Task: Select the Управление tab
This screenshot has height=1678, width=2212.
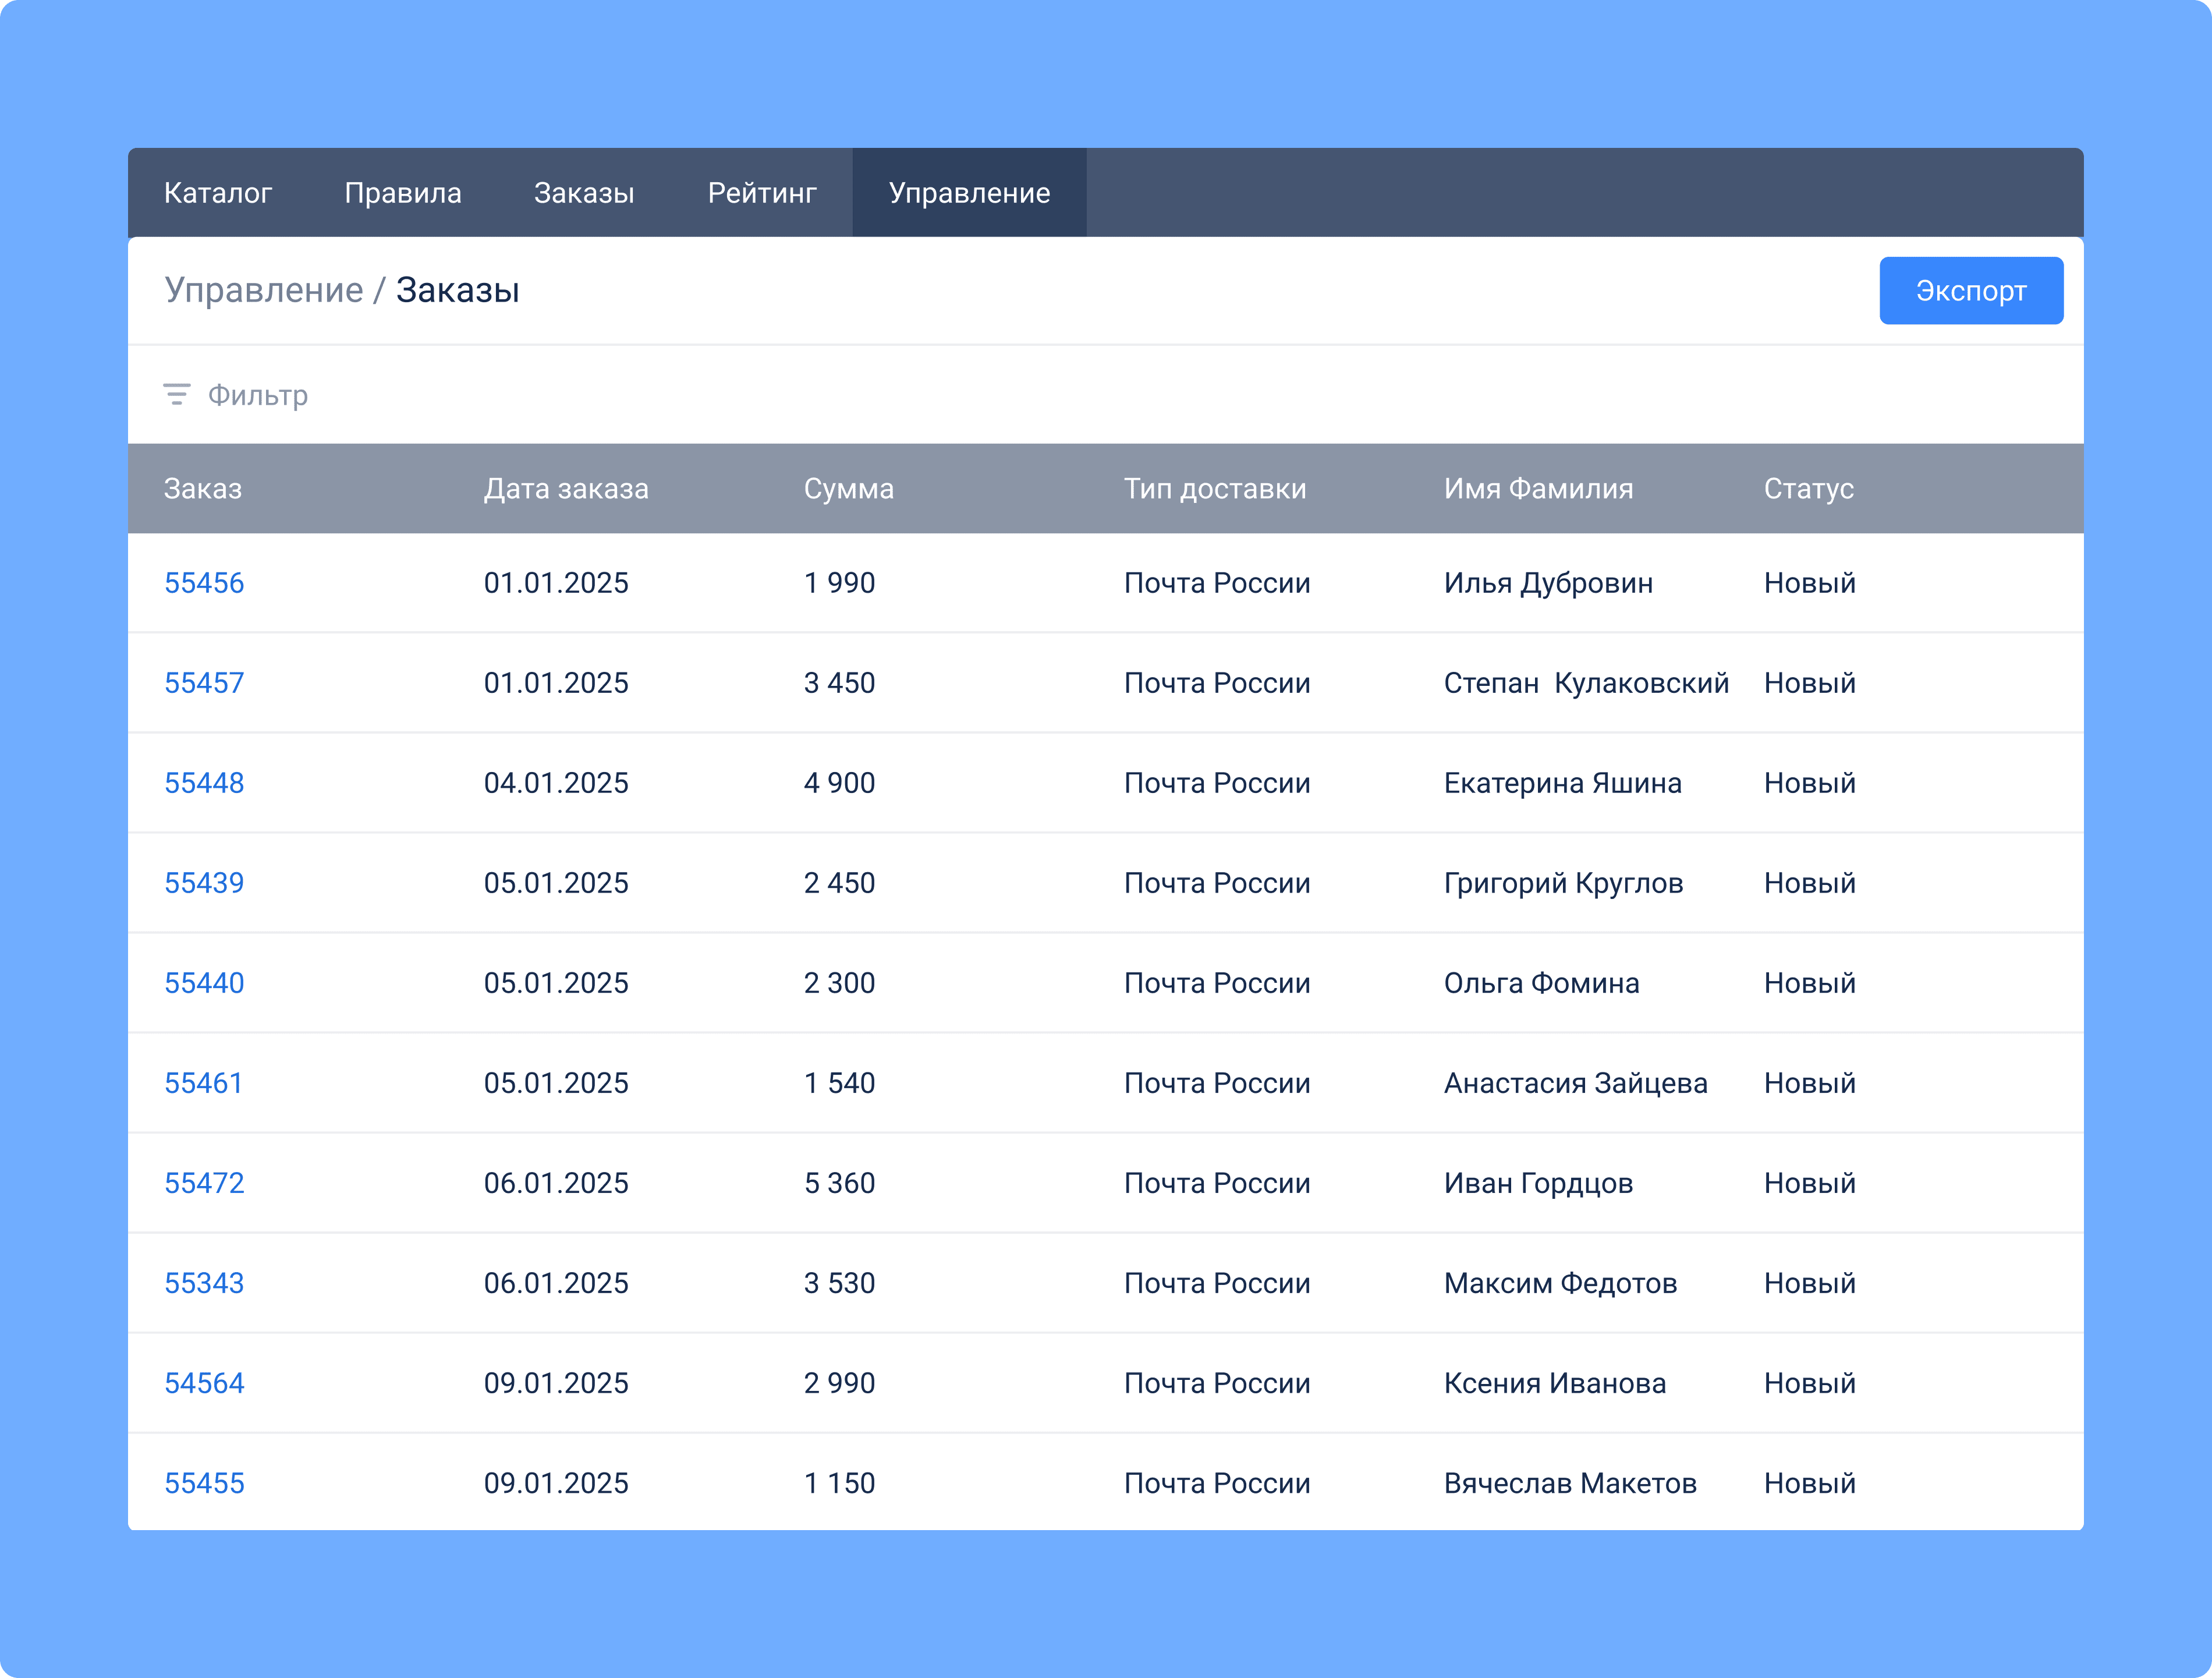Action: (969, 192)
